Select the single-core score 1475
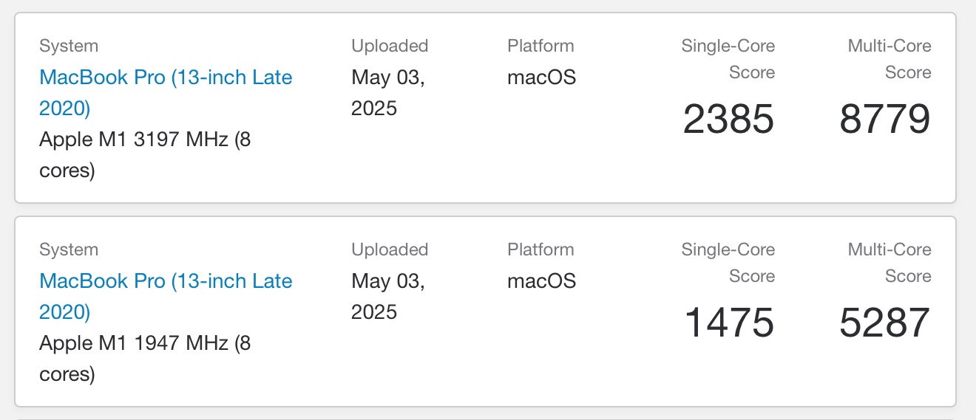Viewport: 976px width, 420px height. coord(728,323)
